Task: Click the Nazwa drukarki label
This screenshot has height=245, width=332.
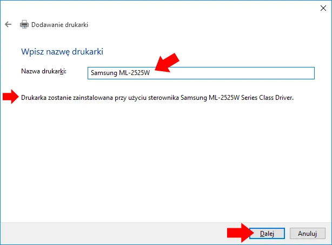Action: (x=44, y=71)
